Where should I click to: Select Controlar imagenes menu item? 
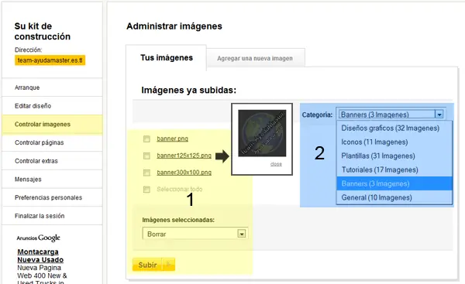point(52,125)
